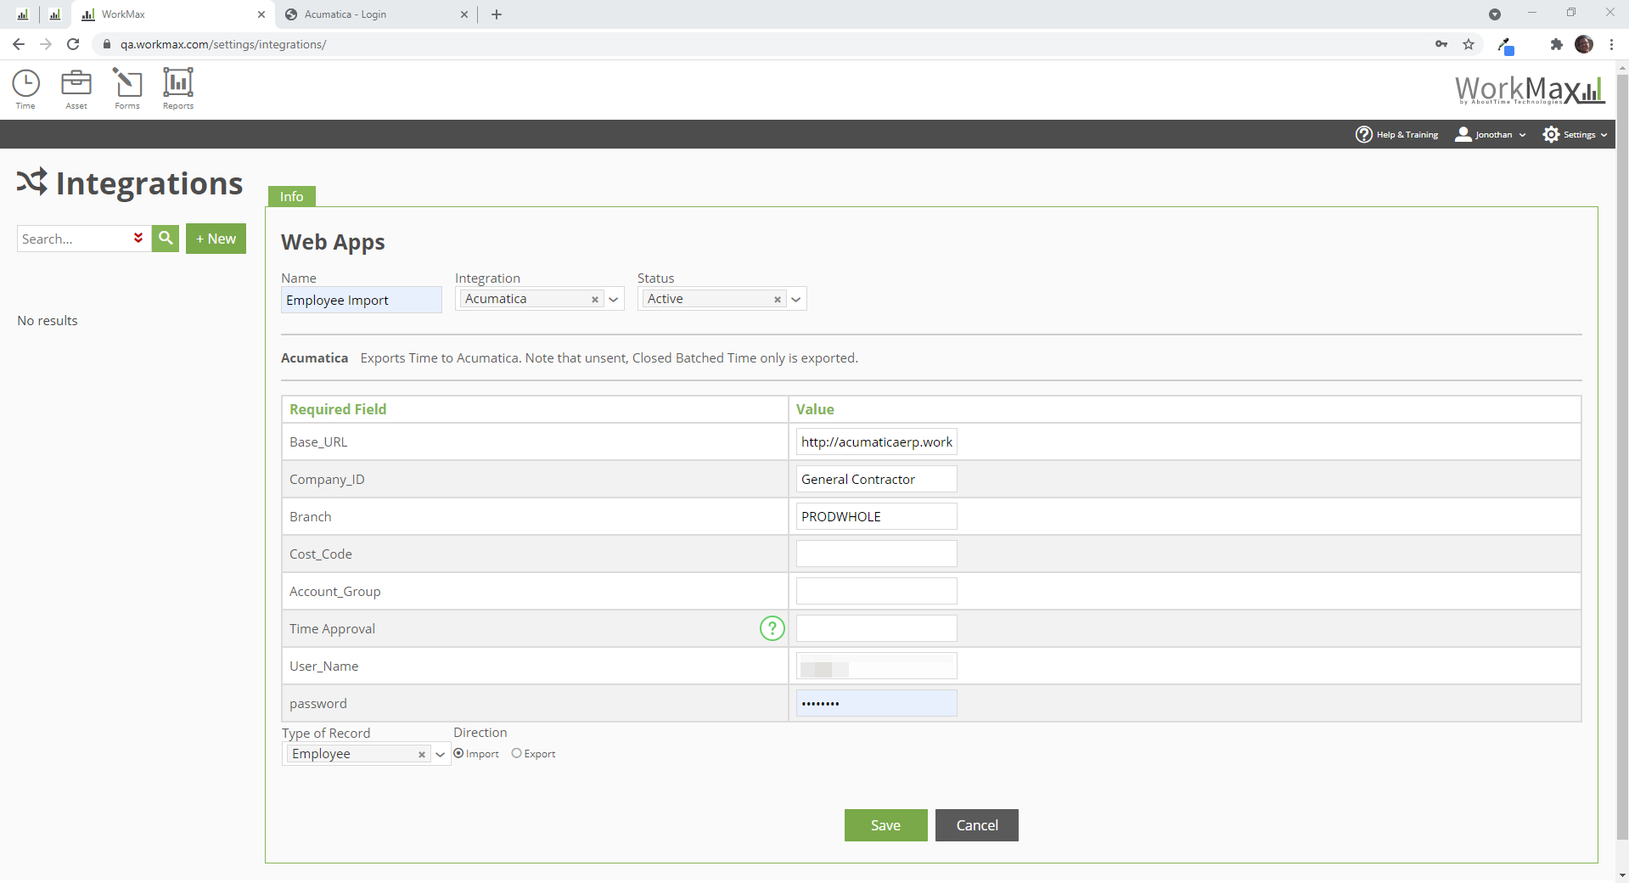The width and height of the screenshot is (1629, 883).
Task: Close the WorkMax browser tab
Action: (x=261, y=14)
